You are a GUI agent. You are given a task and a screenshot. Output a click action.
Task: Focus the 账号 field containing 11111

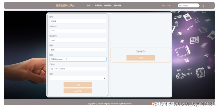click(x=78, y=21)
